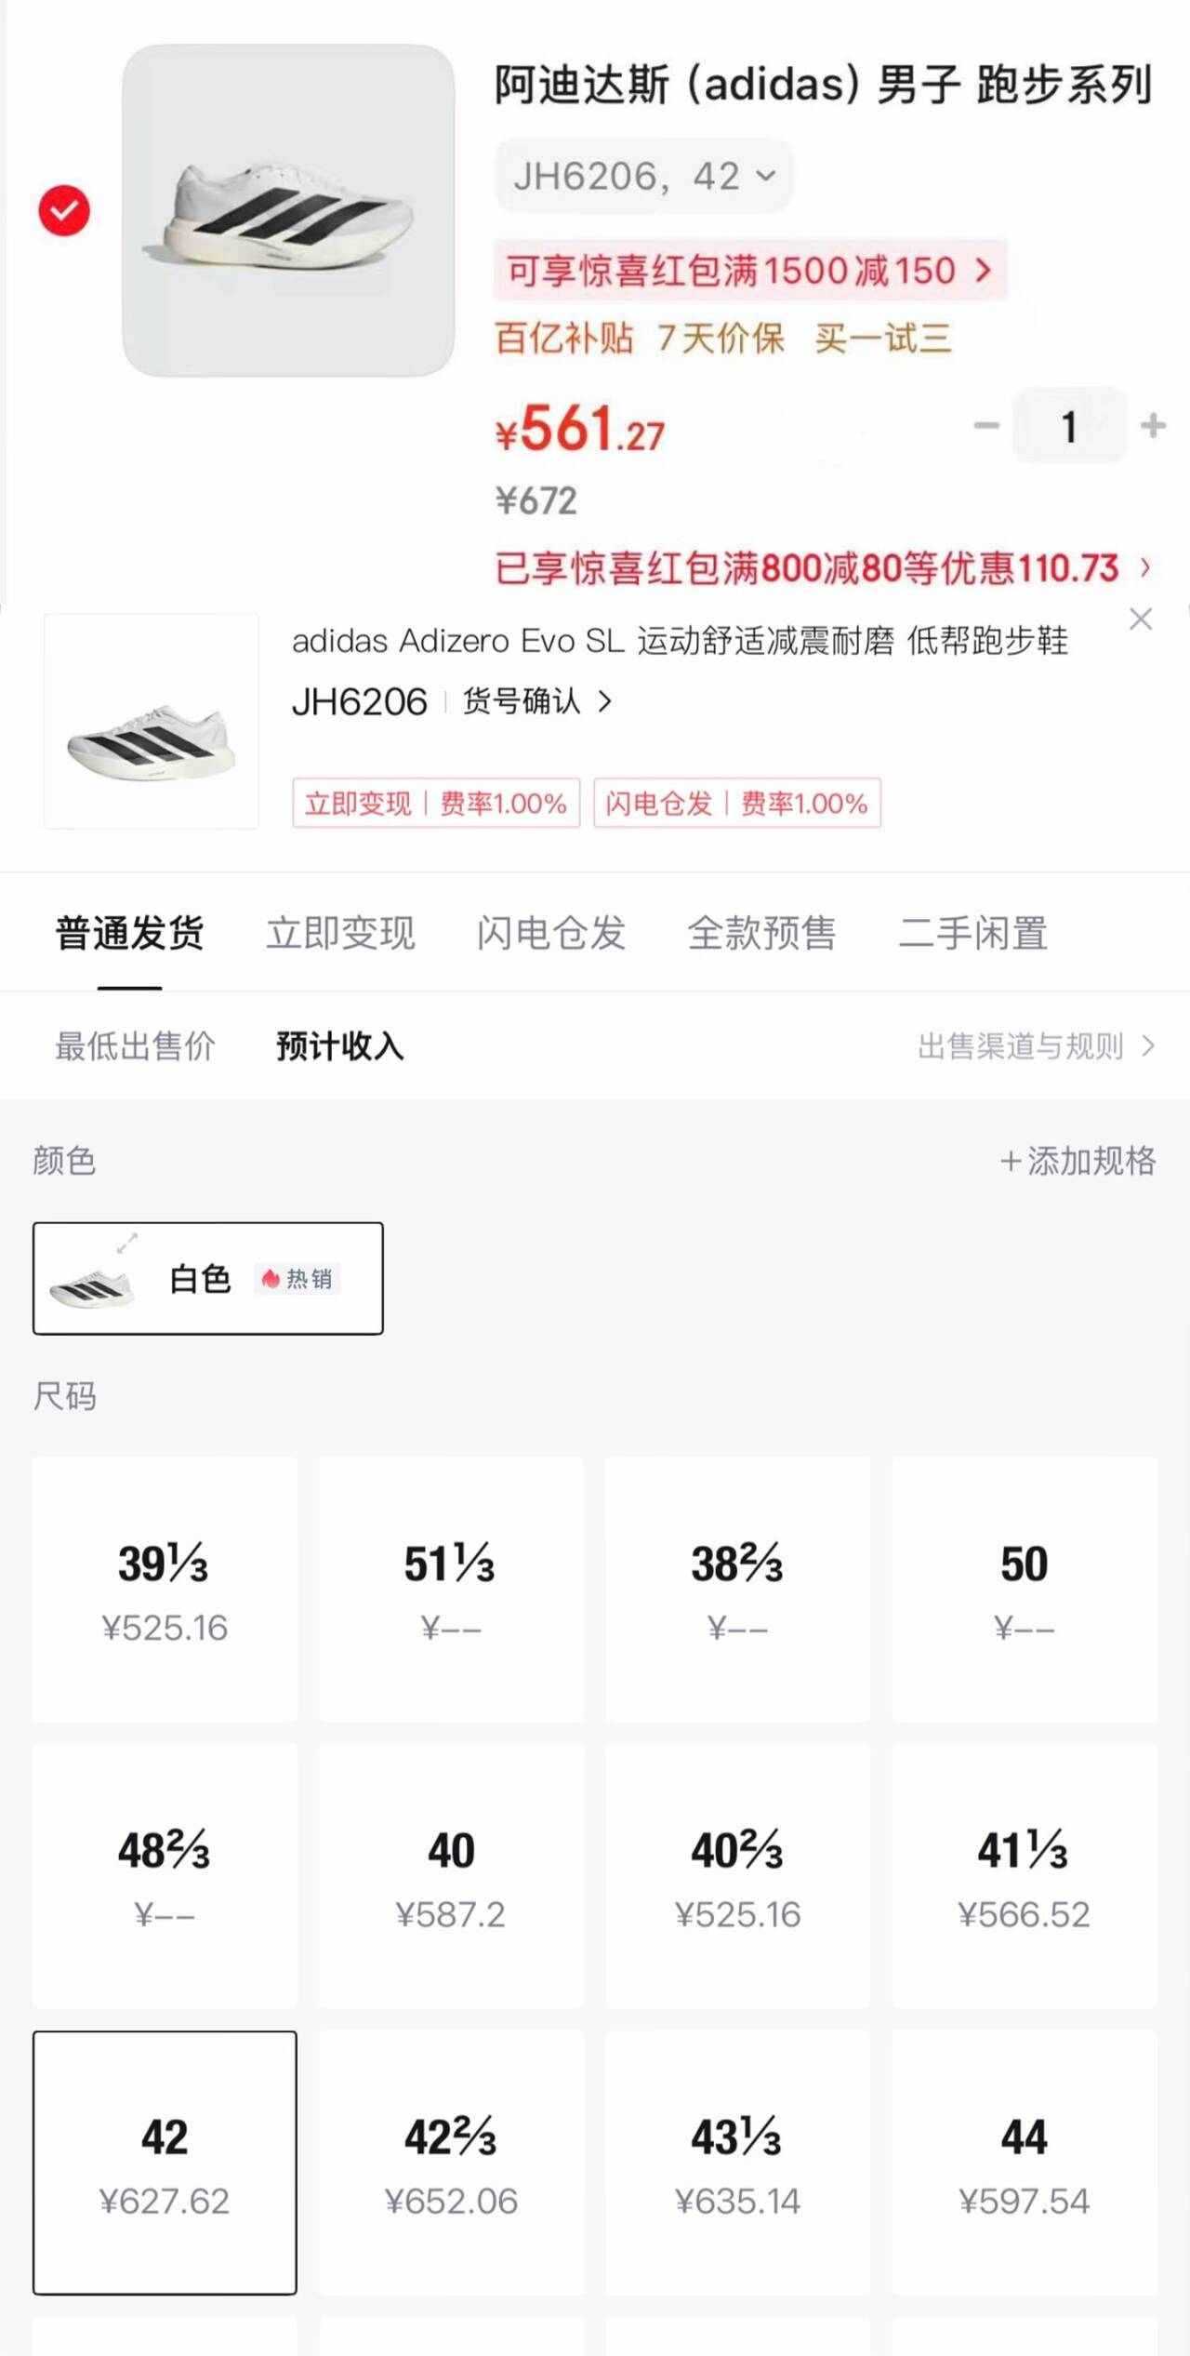The width and height of the screenshot is (1190, 2356).
Task: Choose size 39⅓ priced ¥525.16
Action: point(165,1589)
